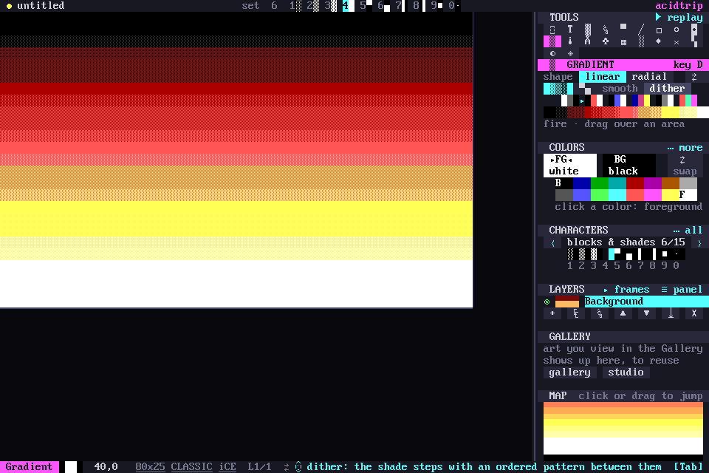The image size is (709, 473).
Task: Go to next character set
Action: (699, 242)
